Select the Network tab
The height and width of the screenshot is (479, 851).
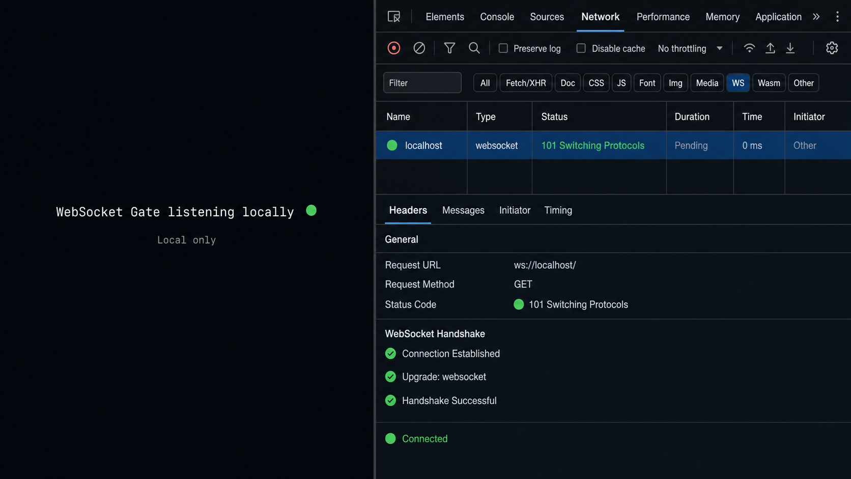tap(601, 17)
